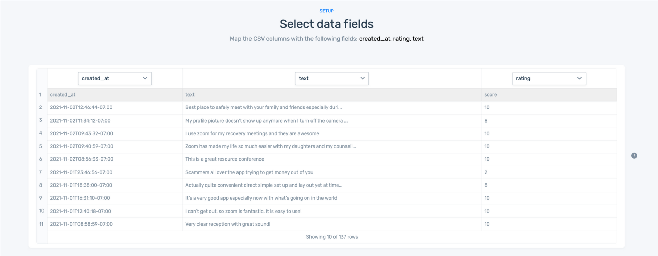Select the 'My profile picture doesn't show' review cell
This screenshot has height=256, width=658.
[x=266, y=121]
